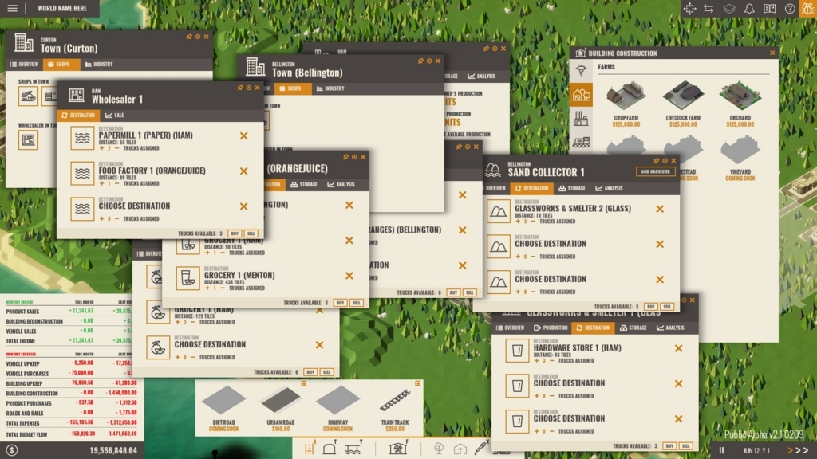
Task: Pin the Town (Bellington) window
Action: [x=420, y=61]
